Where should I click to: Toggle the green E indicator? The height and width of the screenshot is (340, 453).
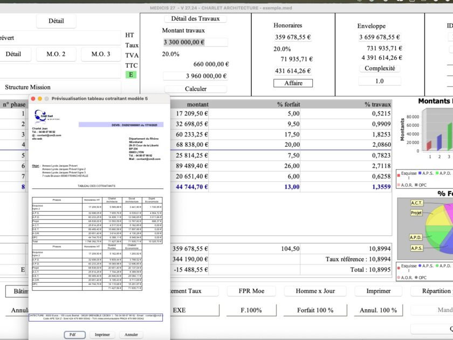131,74
